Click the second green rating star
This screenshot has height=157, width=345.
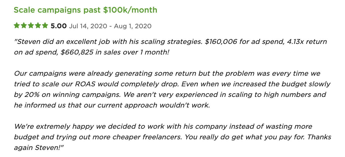pyautogui.click(x=24, y=26)
